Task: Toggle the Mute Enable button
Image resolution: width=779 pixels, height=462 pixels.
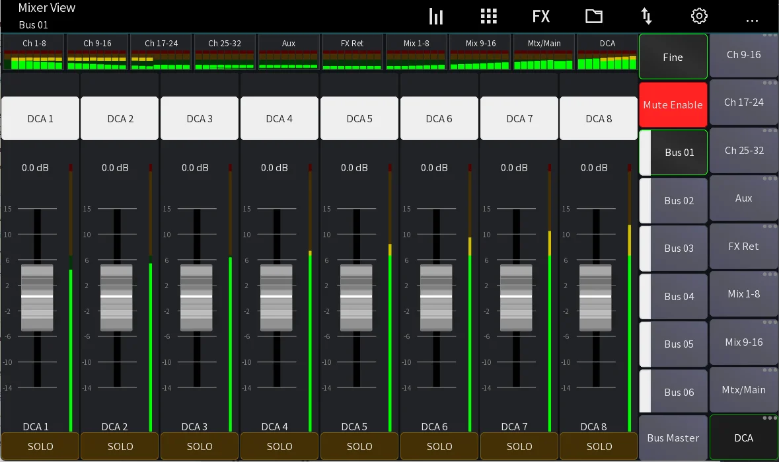Action: click(x=673, y=105)
